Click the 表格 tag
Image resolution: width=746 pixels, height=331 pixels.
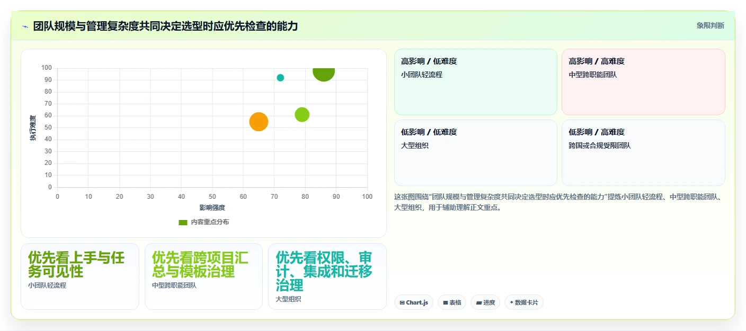click(x=451, y=302)
